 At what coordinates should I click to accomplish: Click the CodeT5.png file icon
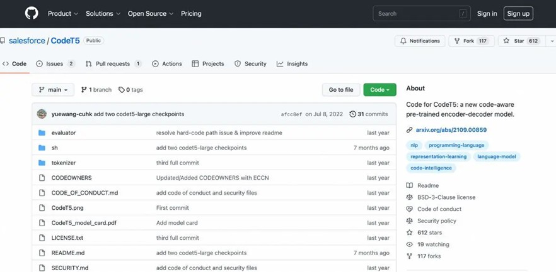[42, 208]
